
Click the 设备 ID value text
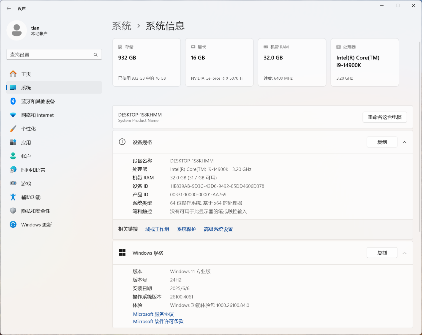217,186
